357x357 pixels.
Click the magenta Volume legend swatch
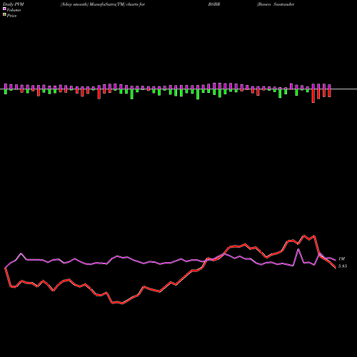click(x=4, y=9)
